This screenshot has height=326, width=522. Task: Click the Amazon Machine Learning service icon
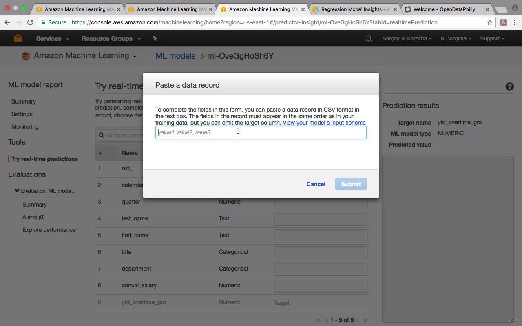[26, 56]
